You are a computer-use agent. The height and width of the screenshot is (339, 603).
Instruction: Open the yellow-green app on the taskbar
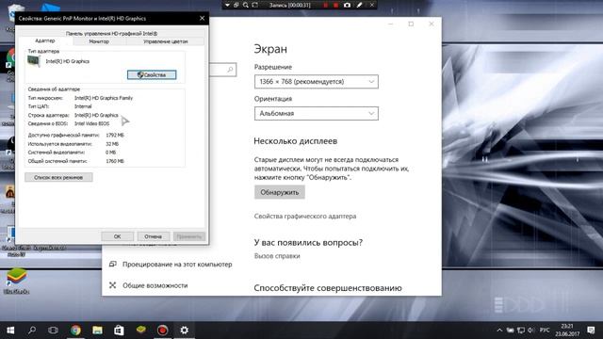point(140,330)
